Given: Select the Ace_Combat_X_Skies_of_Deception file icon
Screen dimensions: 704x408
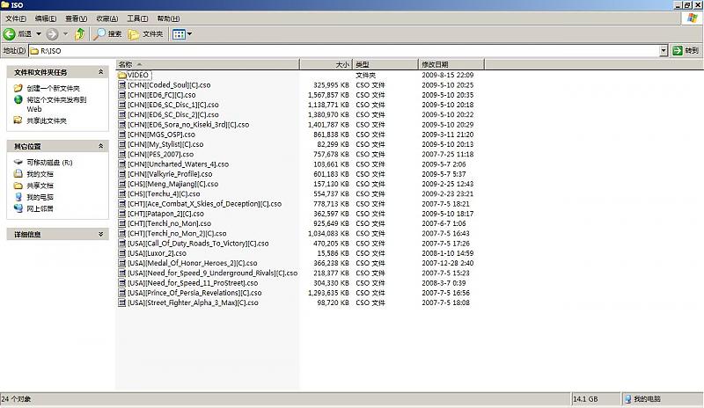Looking at the screenshot, I should point(121,203).
